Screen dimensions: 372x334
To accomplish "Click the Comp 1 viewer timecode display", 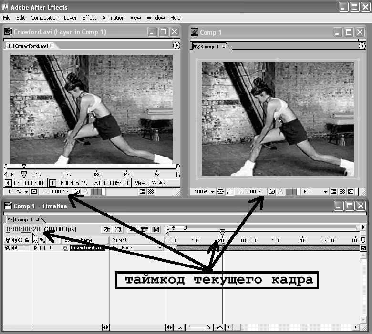I will (250, 192).
